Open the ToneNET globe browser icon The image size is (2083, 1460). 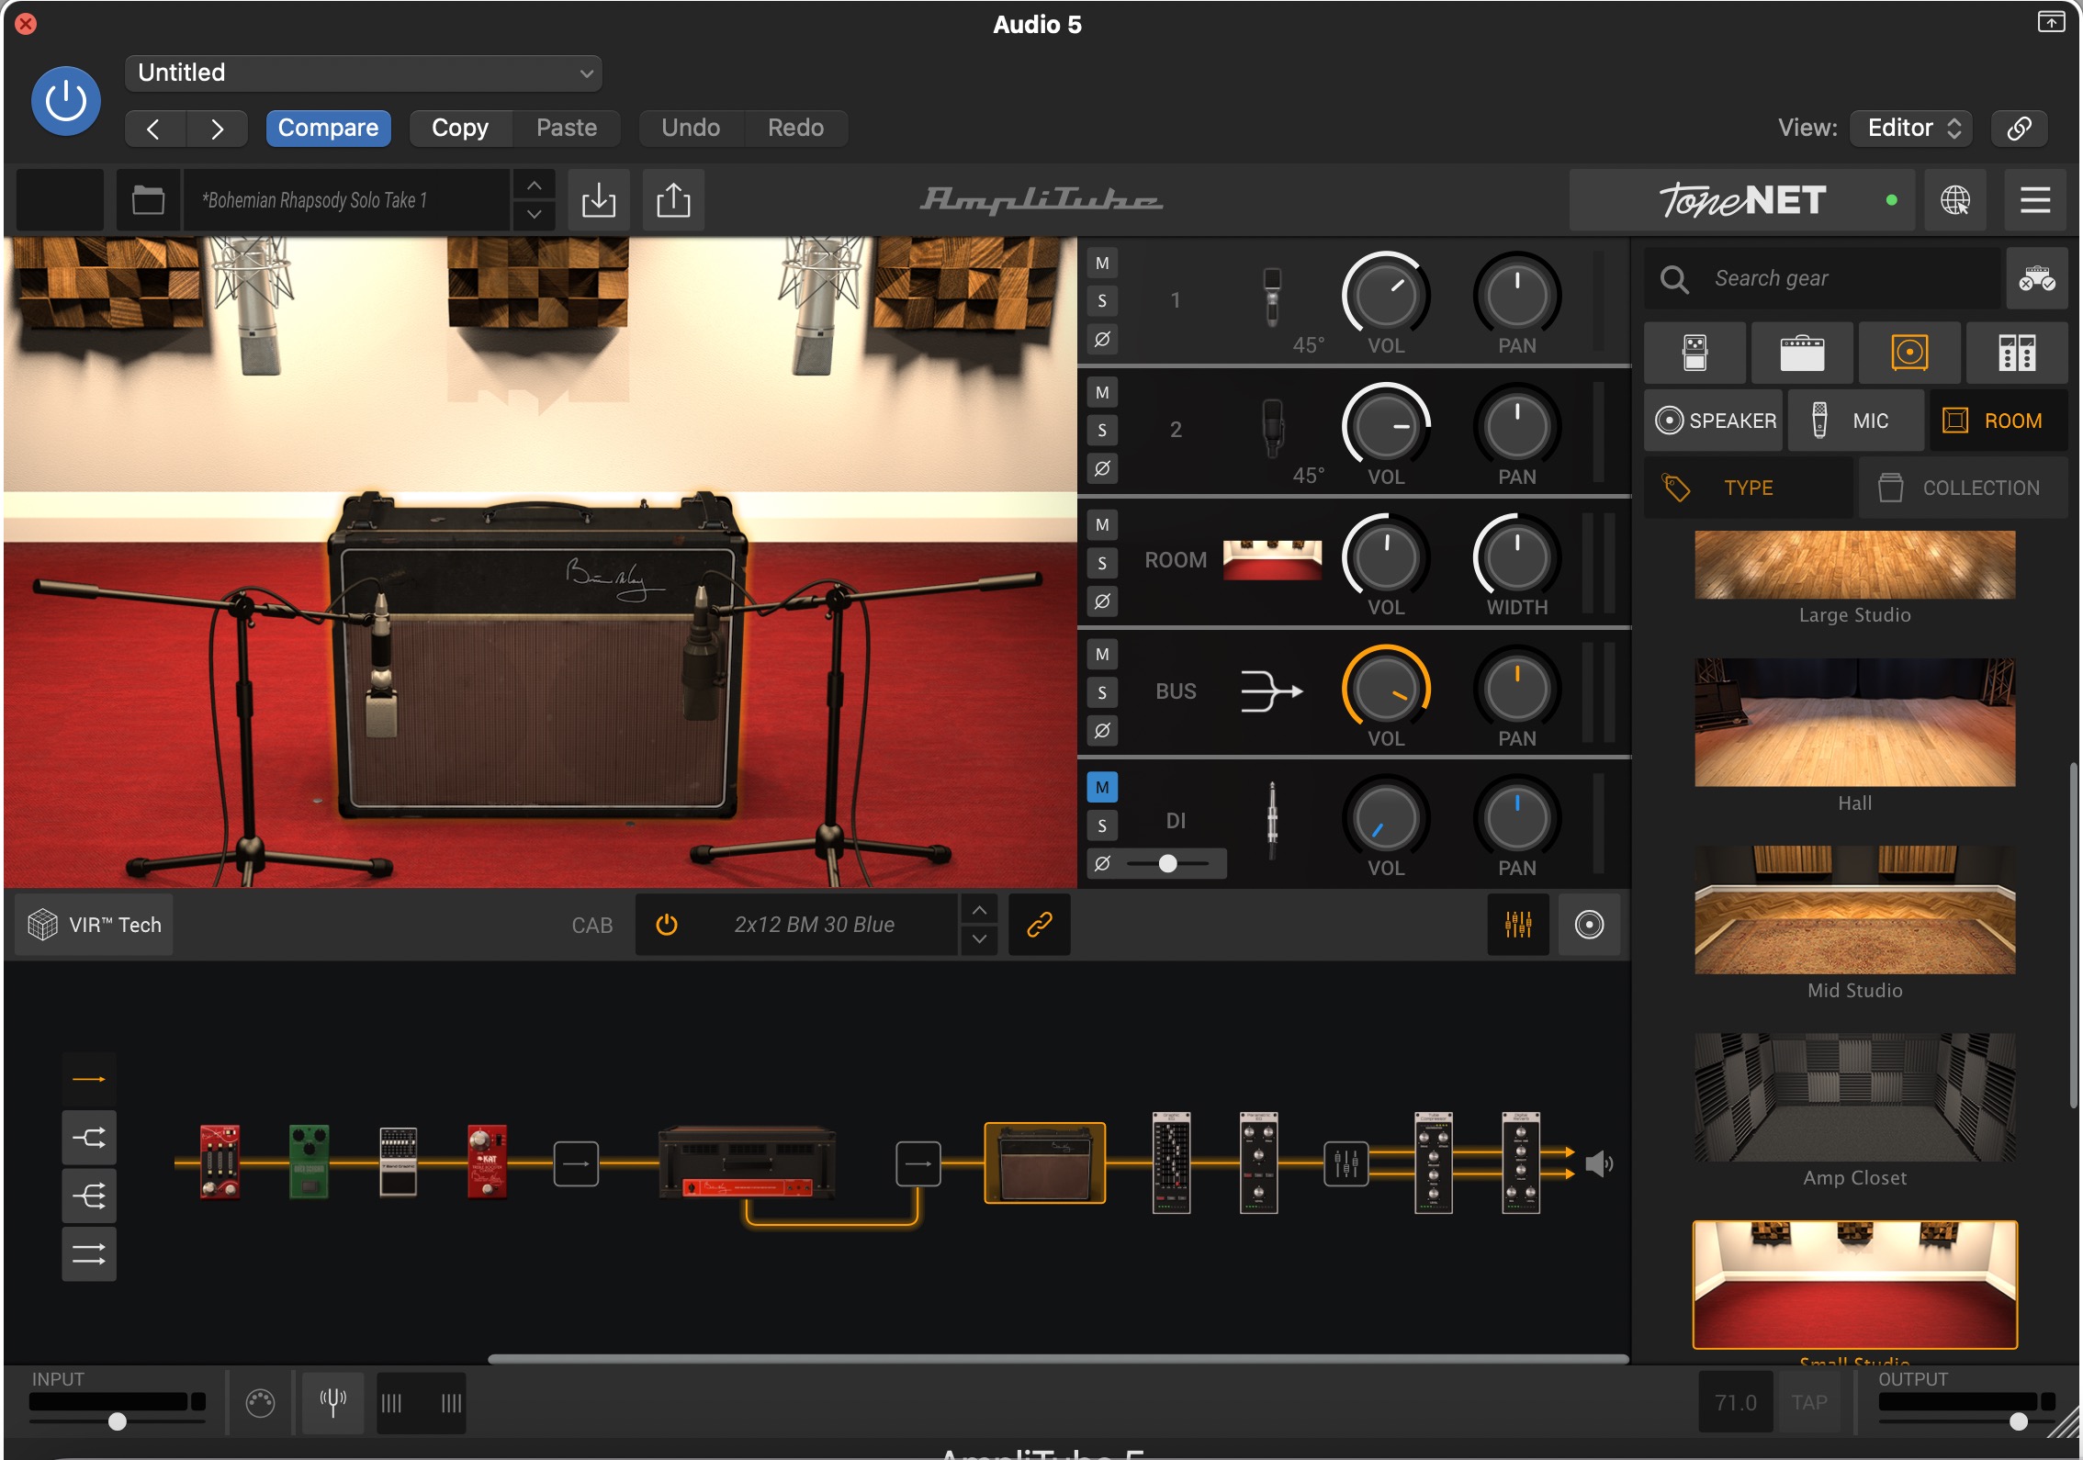pos(1954,199)
